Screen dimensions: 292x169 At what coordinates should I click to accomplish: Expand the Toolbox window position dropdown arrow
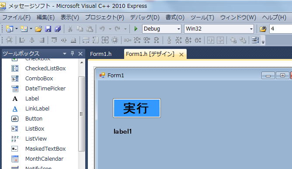pos(64,54)
